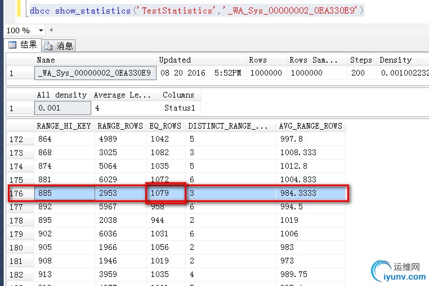Click RANGE_HI_KEY cell 902

point(64,234)
